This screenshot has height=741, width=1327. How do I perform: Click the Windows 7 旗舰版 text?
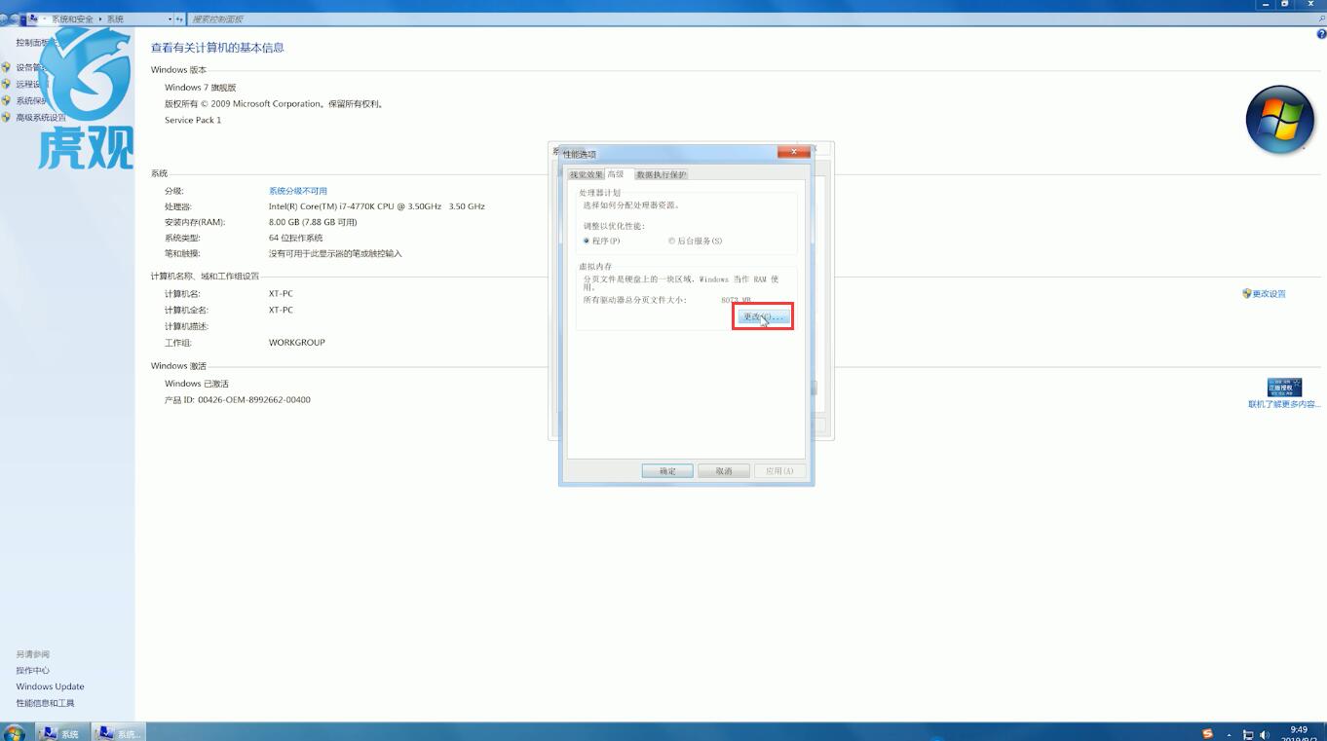tap(201, 88)
